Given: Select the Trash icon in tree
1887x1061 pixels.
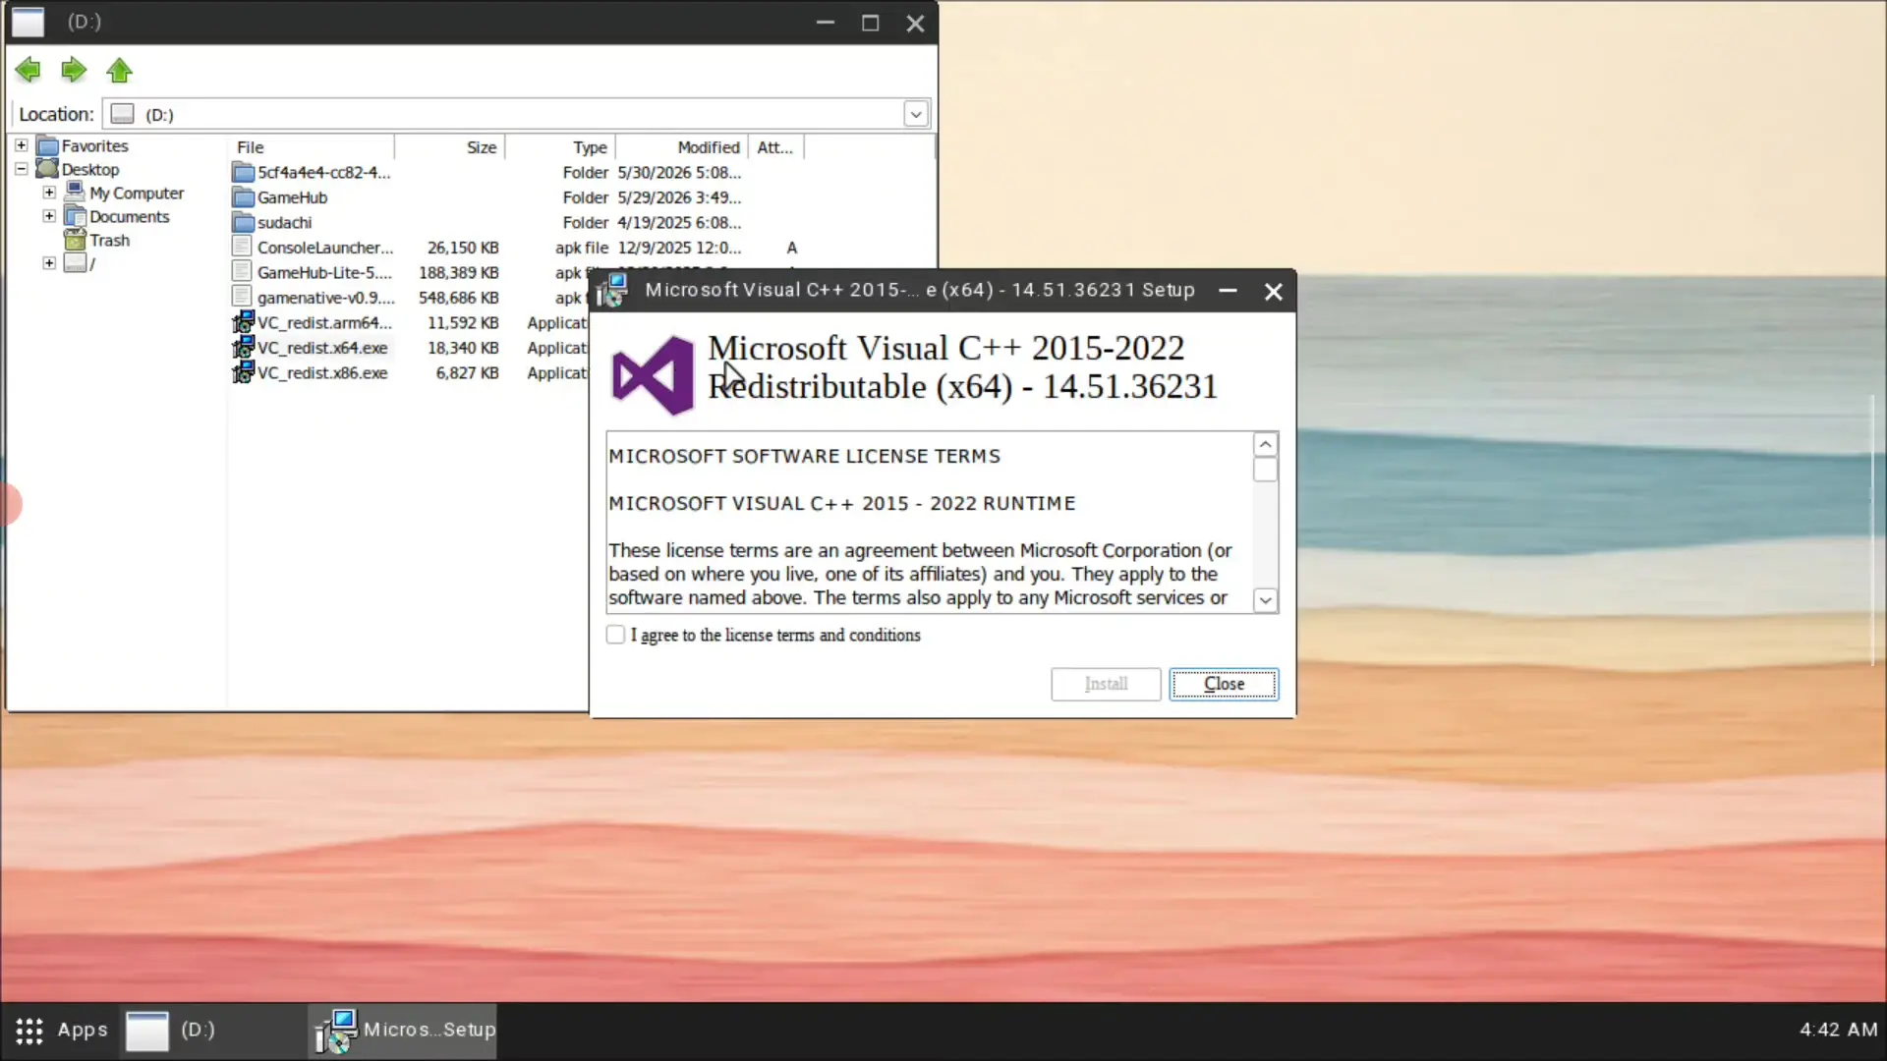Looking at the screenshot, I should coord(75,240).
